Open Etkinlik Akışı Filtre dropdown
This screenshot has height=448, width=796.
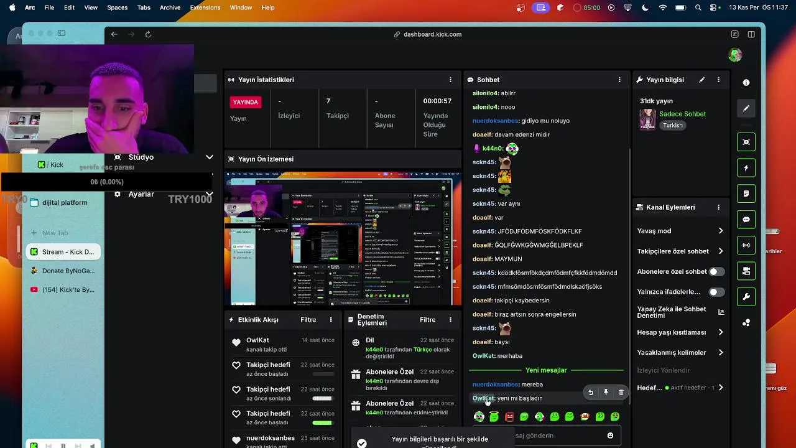308,320
